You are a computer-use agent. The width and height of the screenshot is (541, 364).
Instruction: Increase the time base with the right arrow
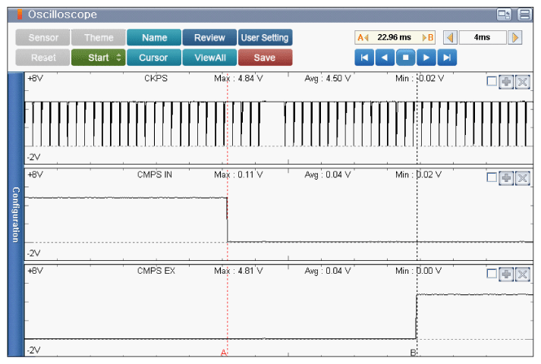[x=516, y=37]
